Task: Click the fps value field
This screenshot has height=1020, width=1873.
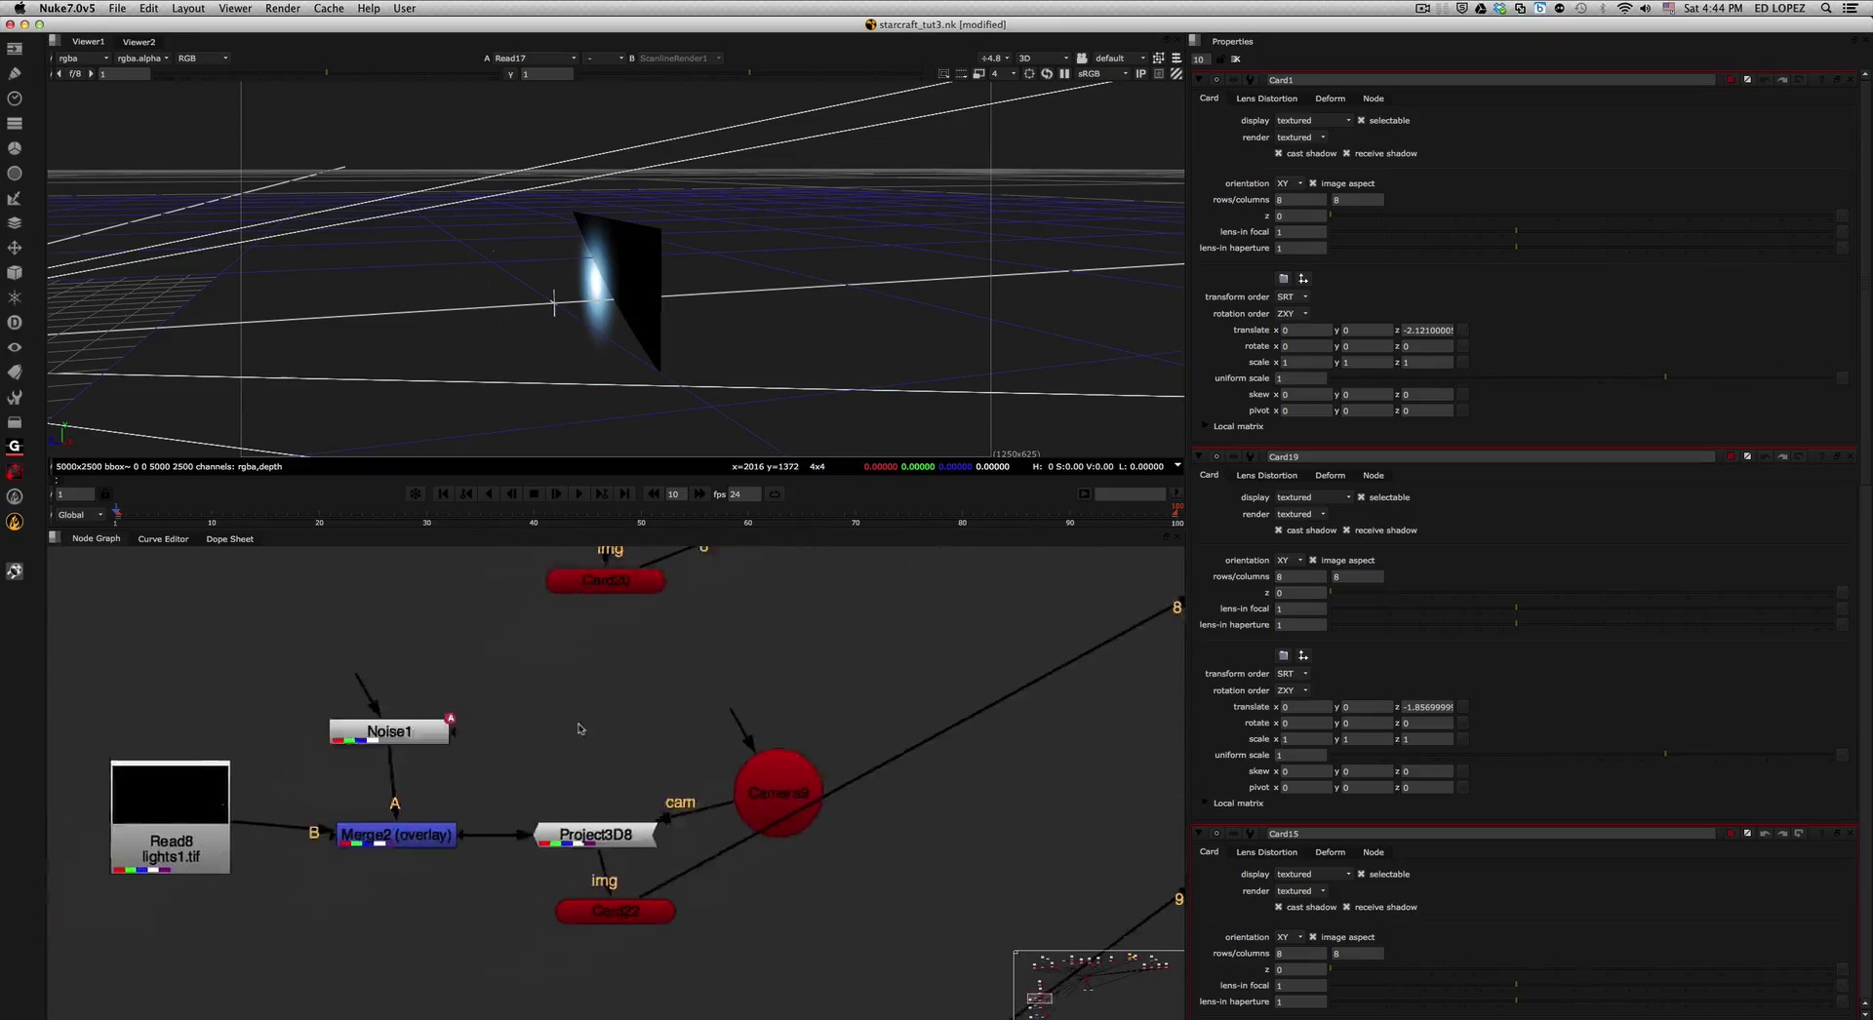Action: coord(744,493)
